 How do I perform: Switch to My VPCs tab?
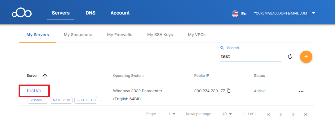(197, 35)
